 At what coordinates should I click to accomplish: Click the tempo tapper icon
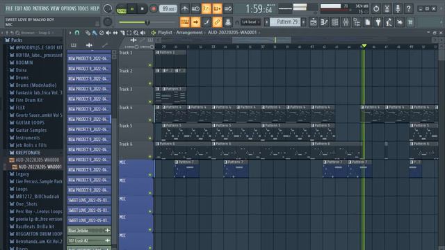pos(389,22)
